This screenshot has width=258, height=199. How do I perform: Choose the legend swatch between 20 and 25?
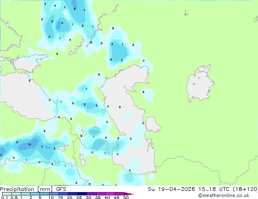tap(72, 194)
